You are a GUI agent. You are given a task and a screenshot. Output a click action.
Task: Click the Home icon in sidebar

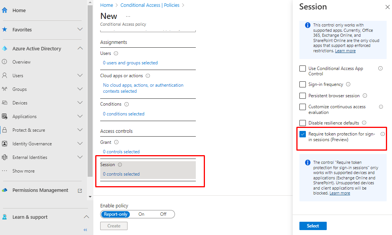(x=5, y=11)
